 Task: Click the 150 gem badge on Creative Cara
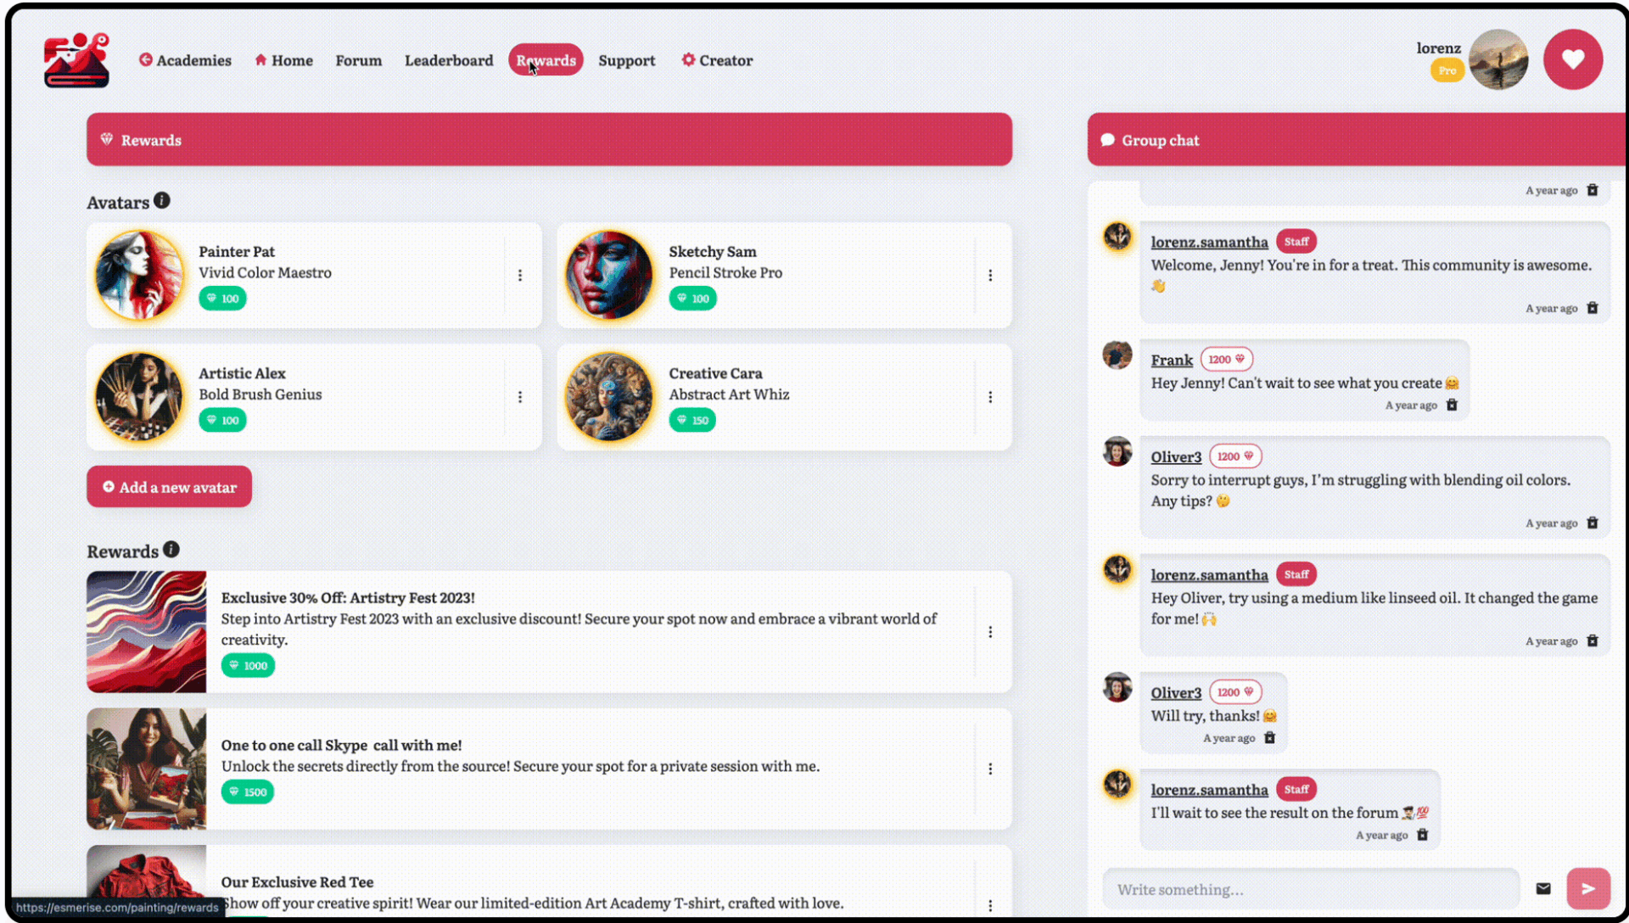[692, 420]
